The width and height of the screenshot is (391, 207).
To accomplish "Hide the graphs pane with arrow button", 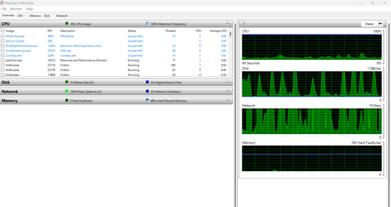I will coord(244,24).
